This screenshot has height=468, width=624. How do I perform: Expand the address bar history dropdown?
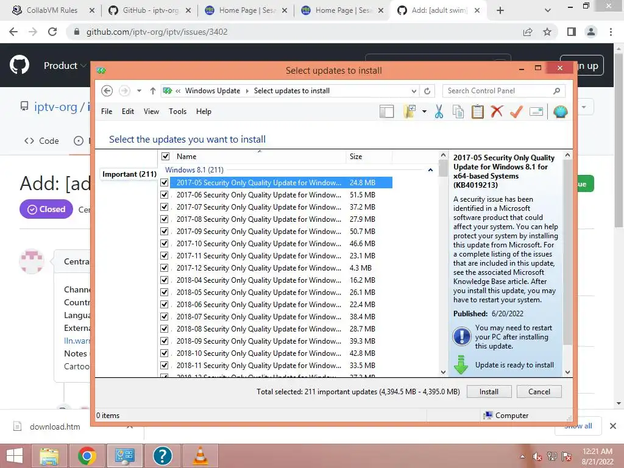click(414, 91)
